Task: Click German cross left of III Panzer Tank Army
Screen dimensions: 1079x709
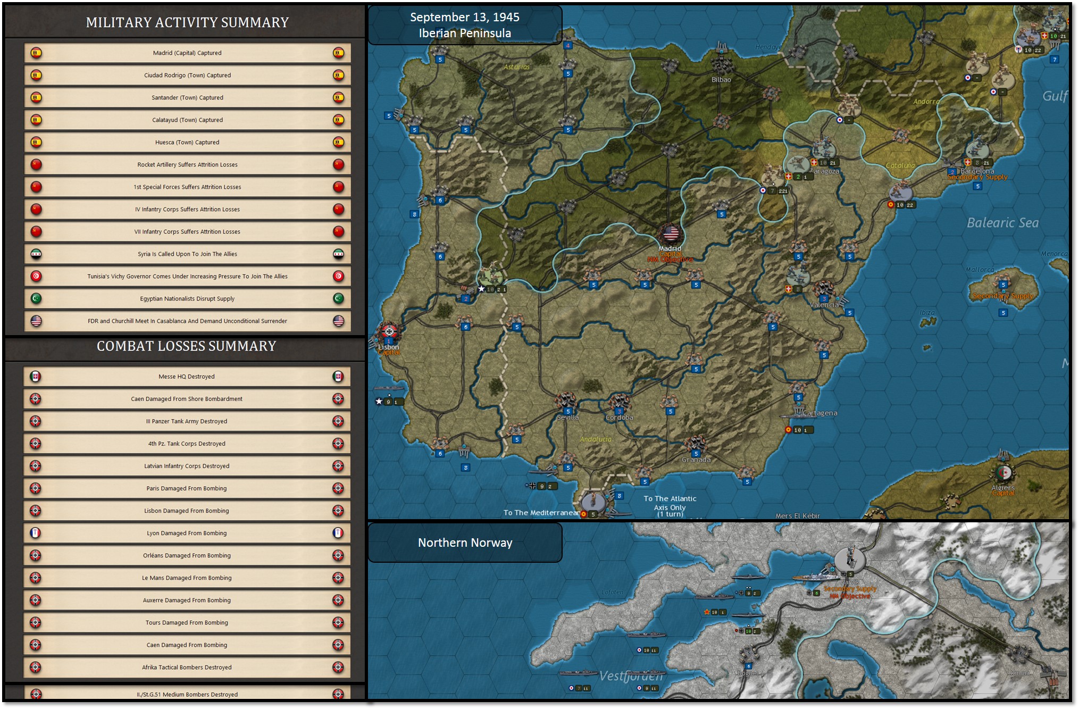Action: click(36, 421)
